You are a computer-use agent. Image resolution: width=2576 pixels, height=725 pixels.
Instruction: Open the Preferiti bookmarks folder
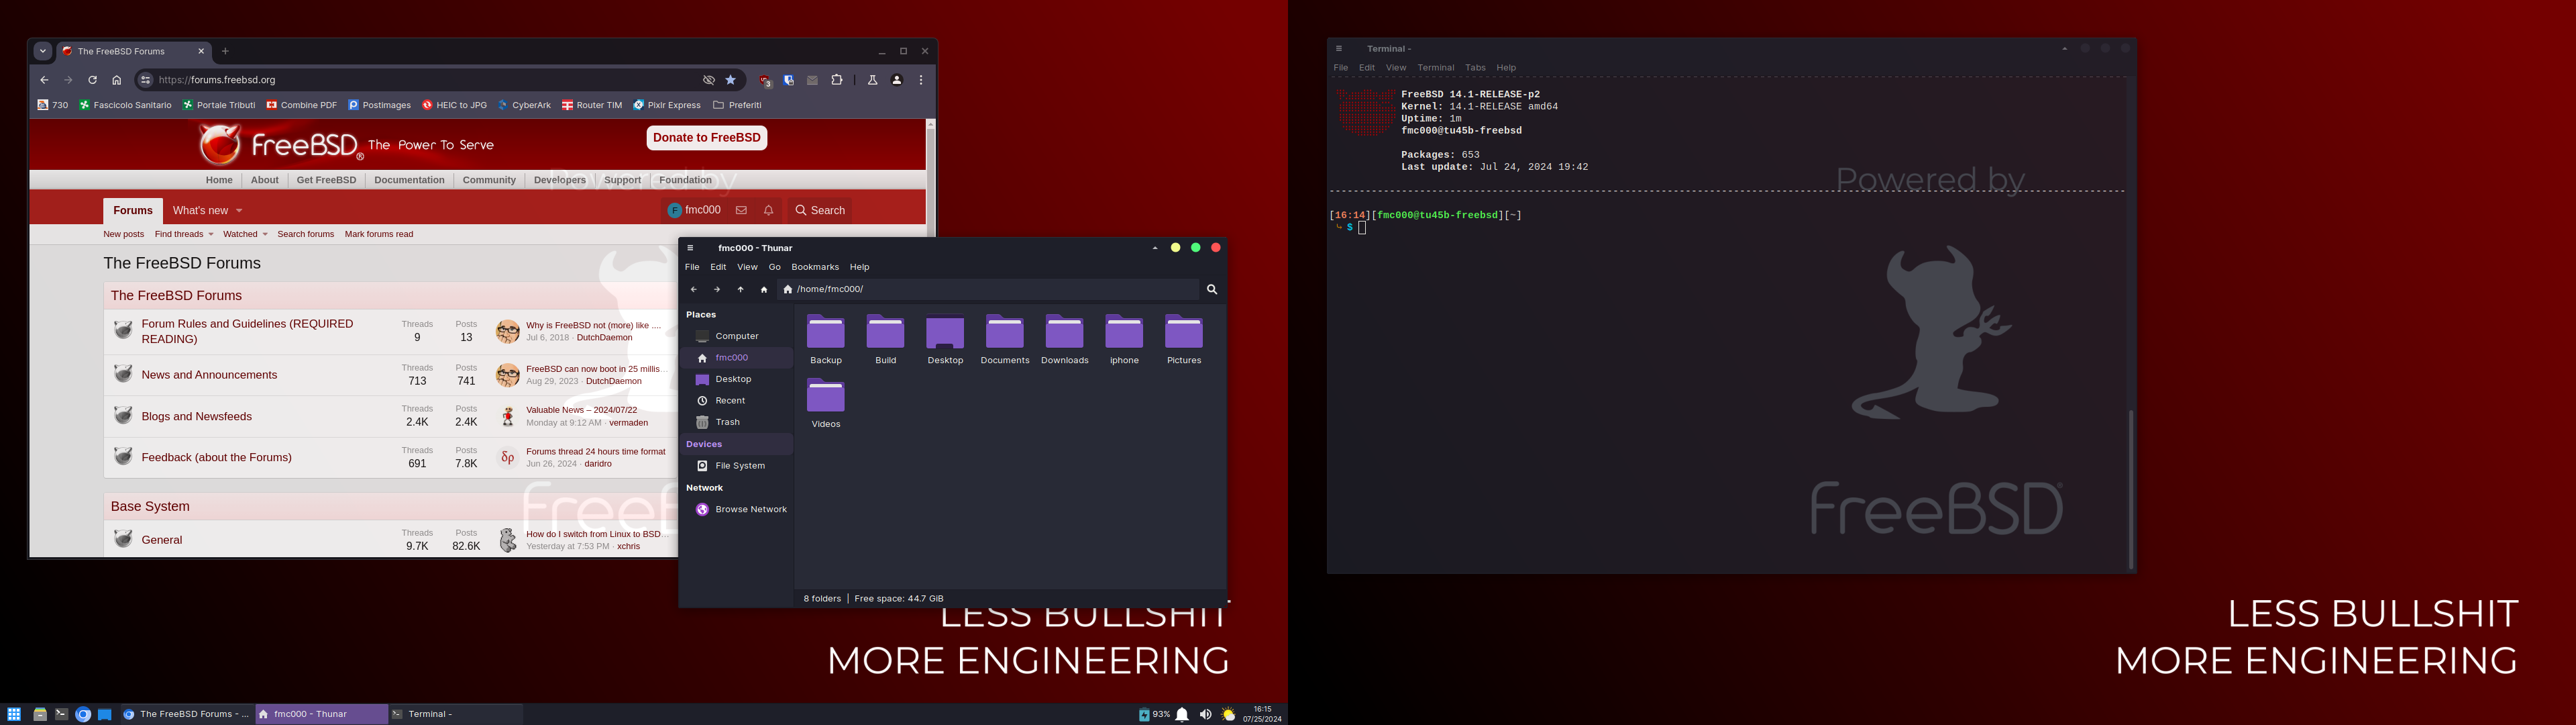tap(737, 105)
